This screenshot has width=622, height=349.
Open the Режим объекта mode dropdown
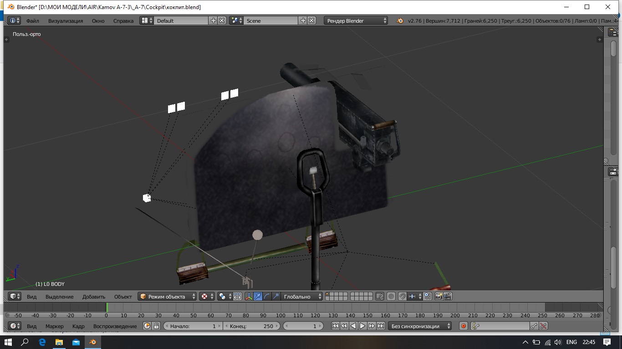tap(167, 296)
